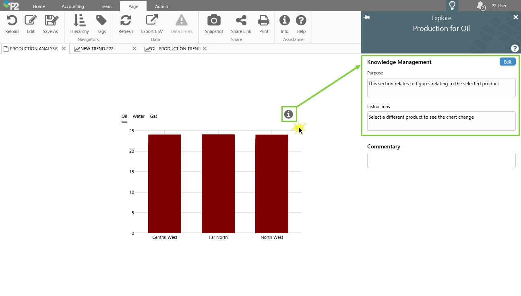Open the Hierarchy navigator

(x=79, y=21)
